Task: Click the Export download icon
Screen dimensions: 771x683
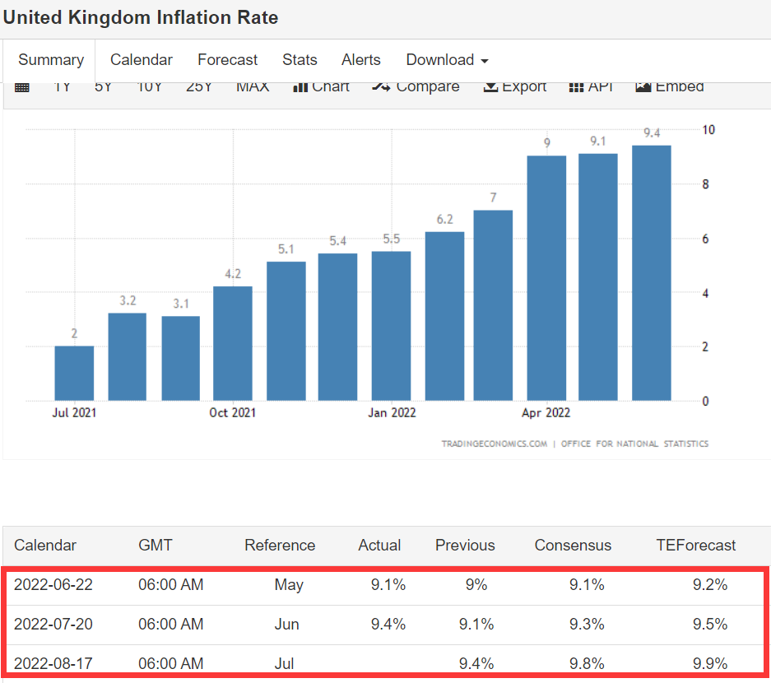Action: click(x=490, y=86)
